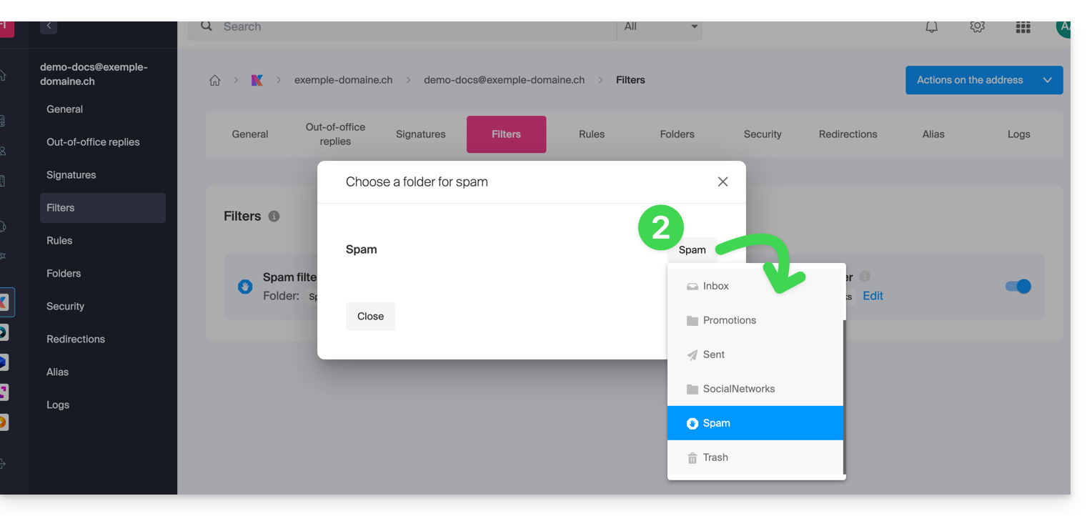Select Filters in the left sidebar
The height and width of the screenshot is (516, 1092).
pos(103,208)
